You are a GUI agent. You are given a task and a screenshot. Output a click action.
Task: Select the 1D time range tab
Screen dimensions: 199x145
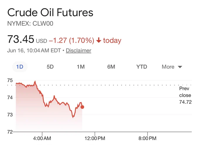(x=20, y=67)
